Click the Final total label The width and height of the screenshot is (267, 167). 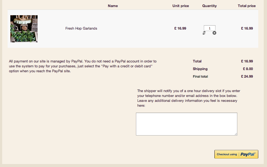point(200,76)
